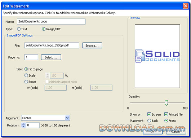Screen dimensions: 191x138
Task: Click the W (inch) width field
Action: 55,88
